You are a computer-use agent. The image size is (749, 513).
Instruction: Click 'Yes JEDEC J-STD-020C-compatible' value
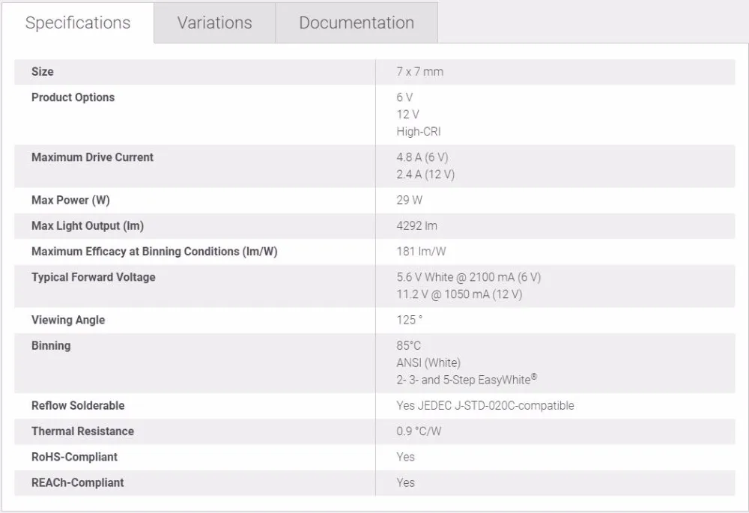(x=485, y=405)
